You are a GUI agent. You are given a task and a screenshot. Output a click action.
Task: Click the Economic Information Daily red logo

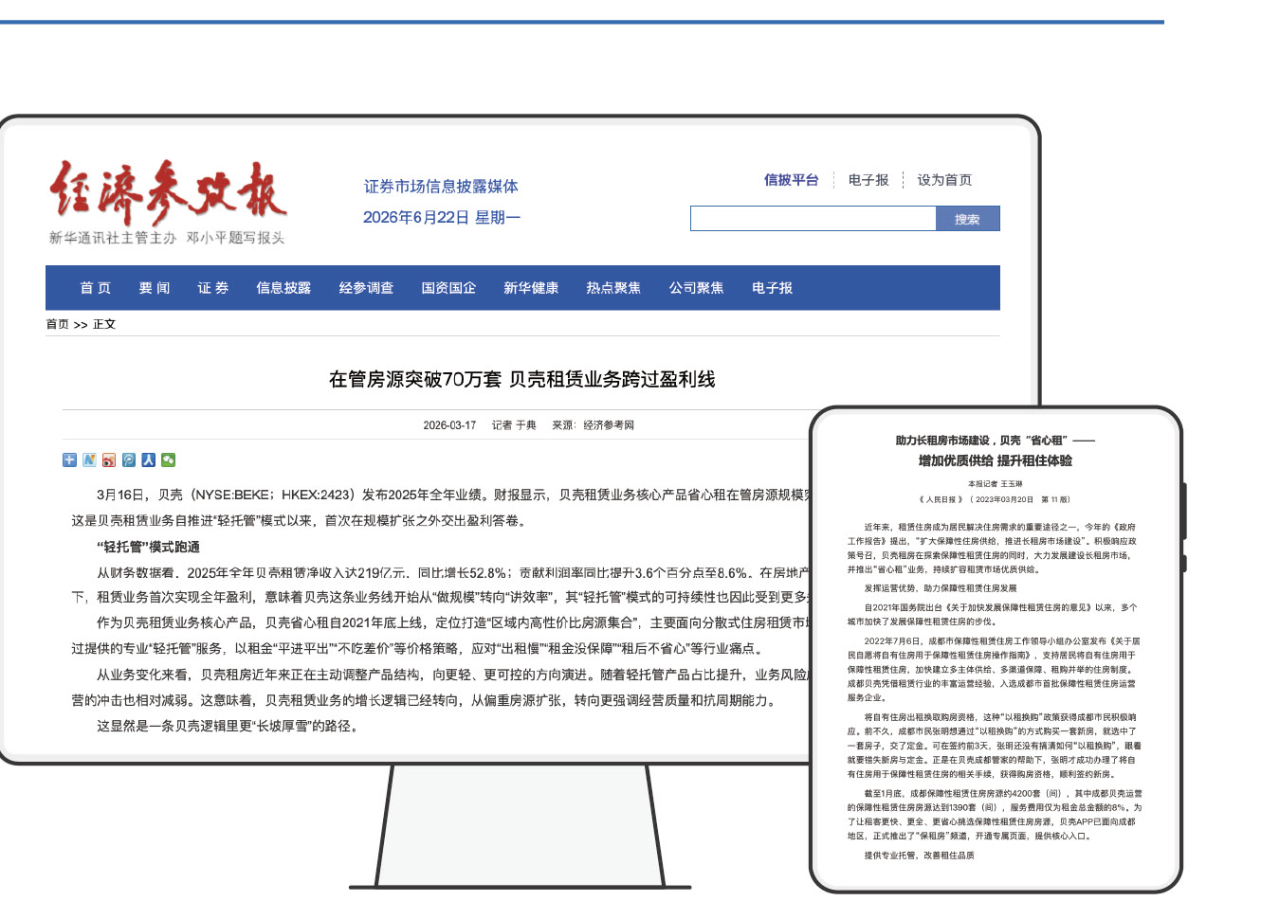168,192
